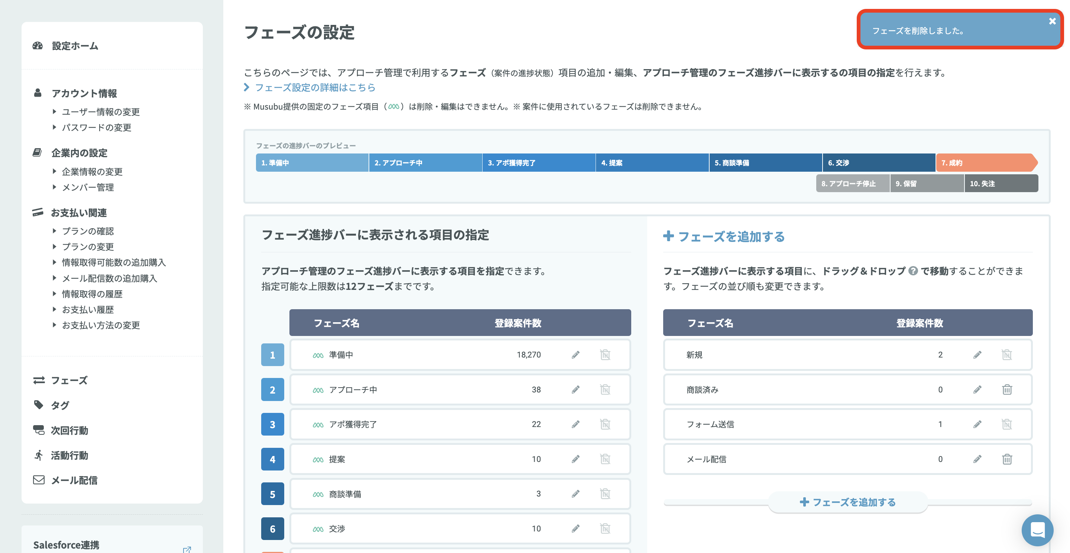Edit the 提案 phase

pyautogui.click(x=575, y=459)
